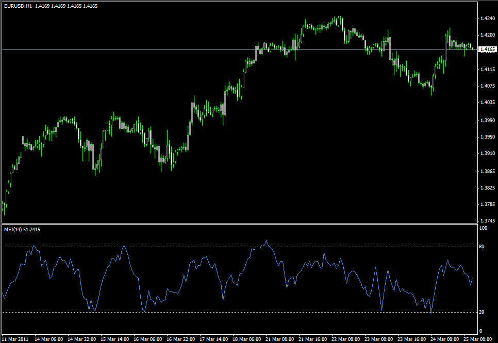Click the 1.4240 price axis label
Screen dimensions: 498x343
point(488,19)
